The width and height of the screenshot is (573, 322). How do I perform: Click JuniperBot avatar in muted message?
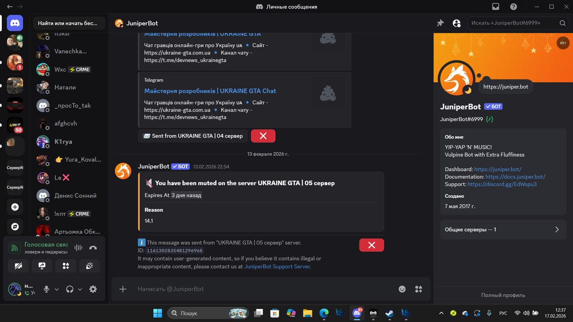click(124, 171)
